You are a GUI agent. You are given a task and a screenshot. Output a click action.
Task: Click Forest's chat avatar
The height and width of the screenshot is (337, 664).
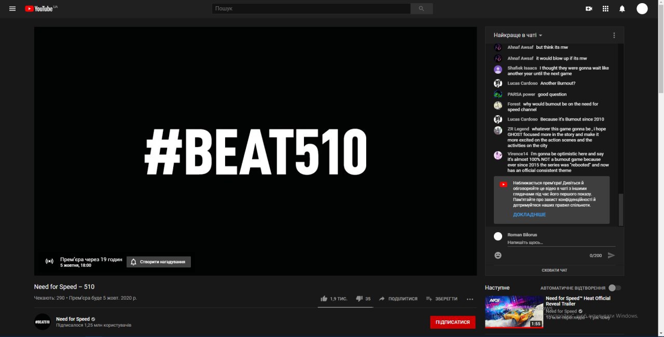coord(498,105)
